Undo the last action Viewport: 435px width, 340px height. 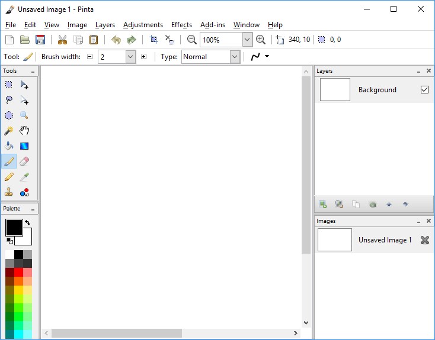click(116, 40)
